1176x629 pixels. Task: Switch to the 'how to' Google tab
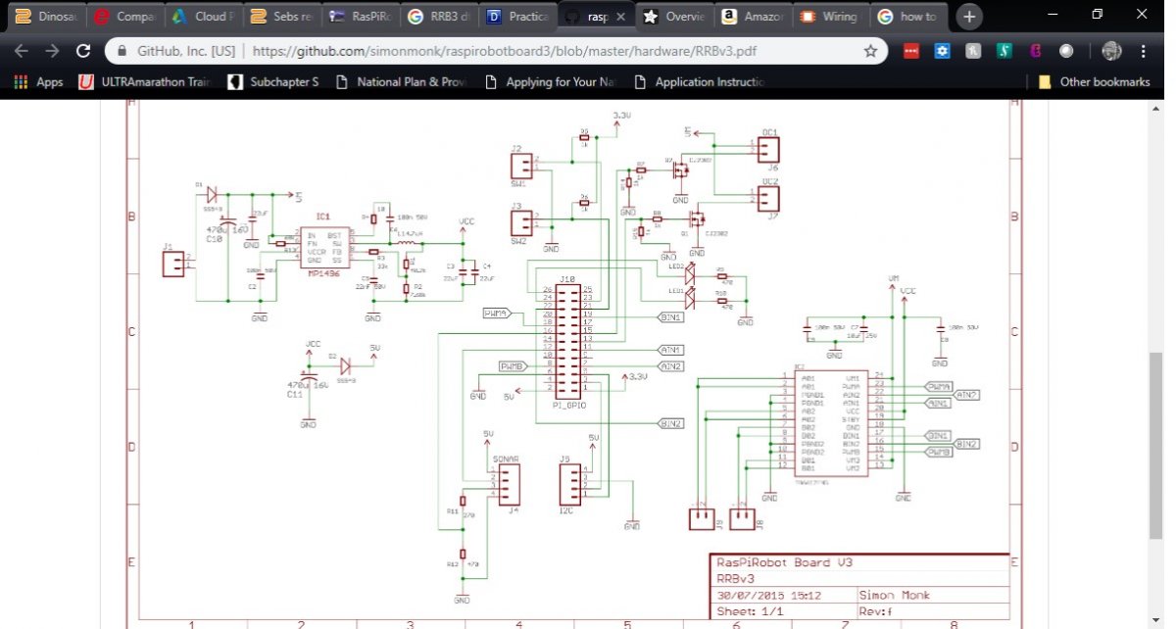click(x=911, y=17)
